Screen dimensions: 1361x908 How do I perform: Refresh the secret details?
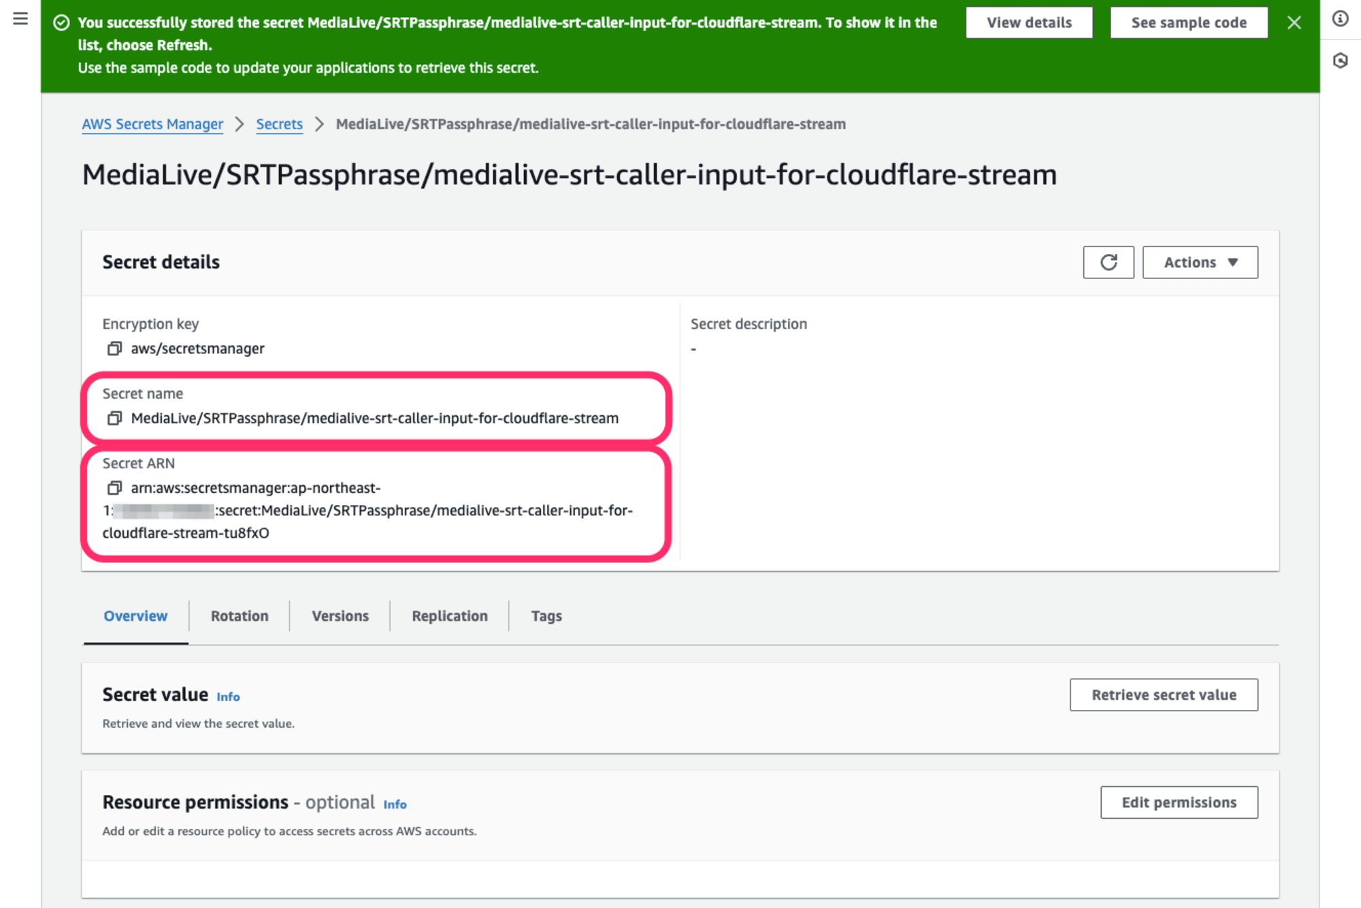point(1109,262)
